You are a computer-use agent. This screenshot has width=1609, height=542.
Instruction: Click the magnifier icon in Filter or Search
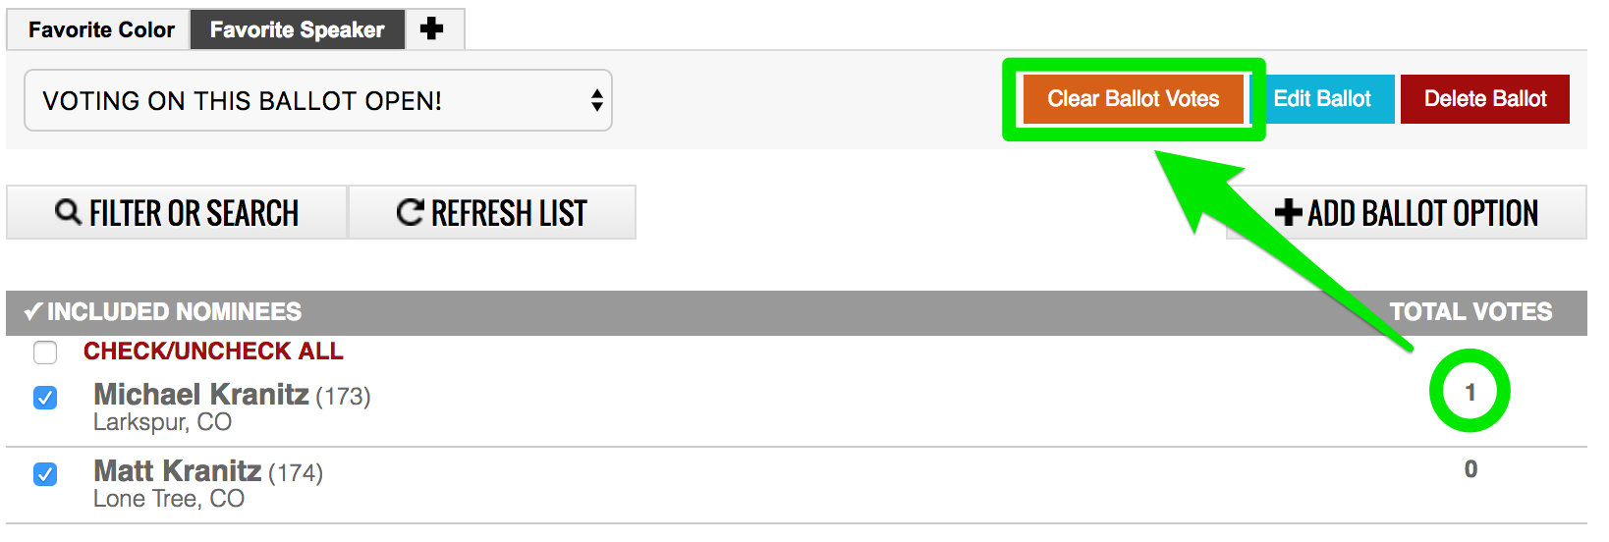pyautogui.click(x=68, y=211)
